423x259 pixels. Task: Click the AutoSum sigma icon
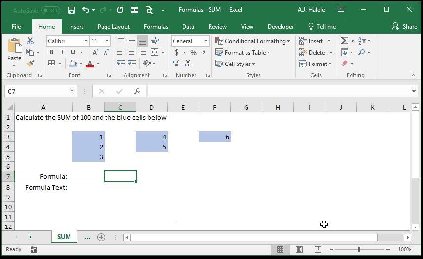[344, 41]
